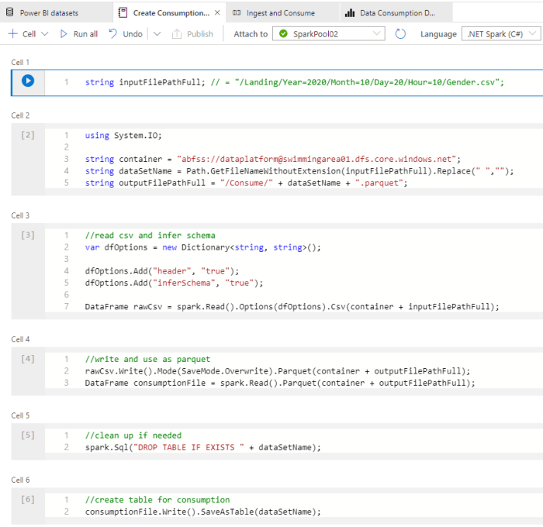Click the 'DataFrame consumptionFile' line
The height and width of the screenshot is (527, 543).
tap(280, 383)
